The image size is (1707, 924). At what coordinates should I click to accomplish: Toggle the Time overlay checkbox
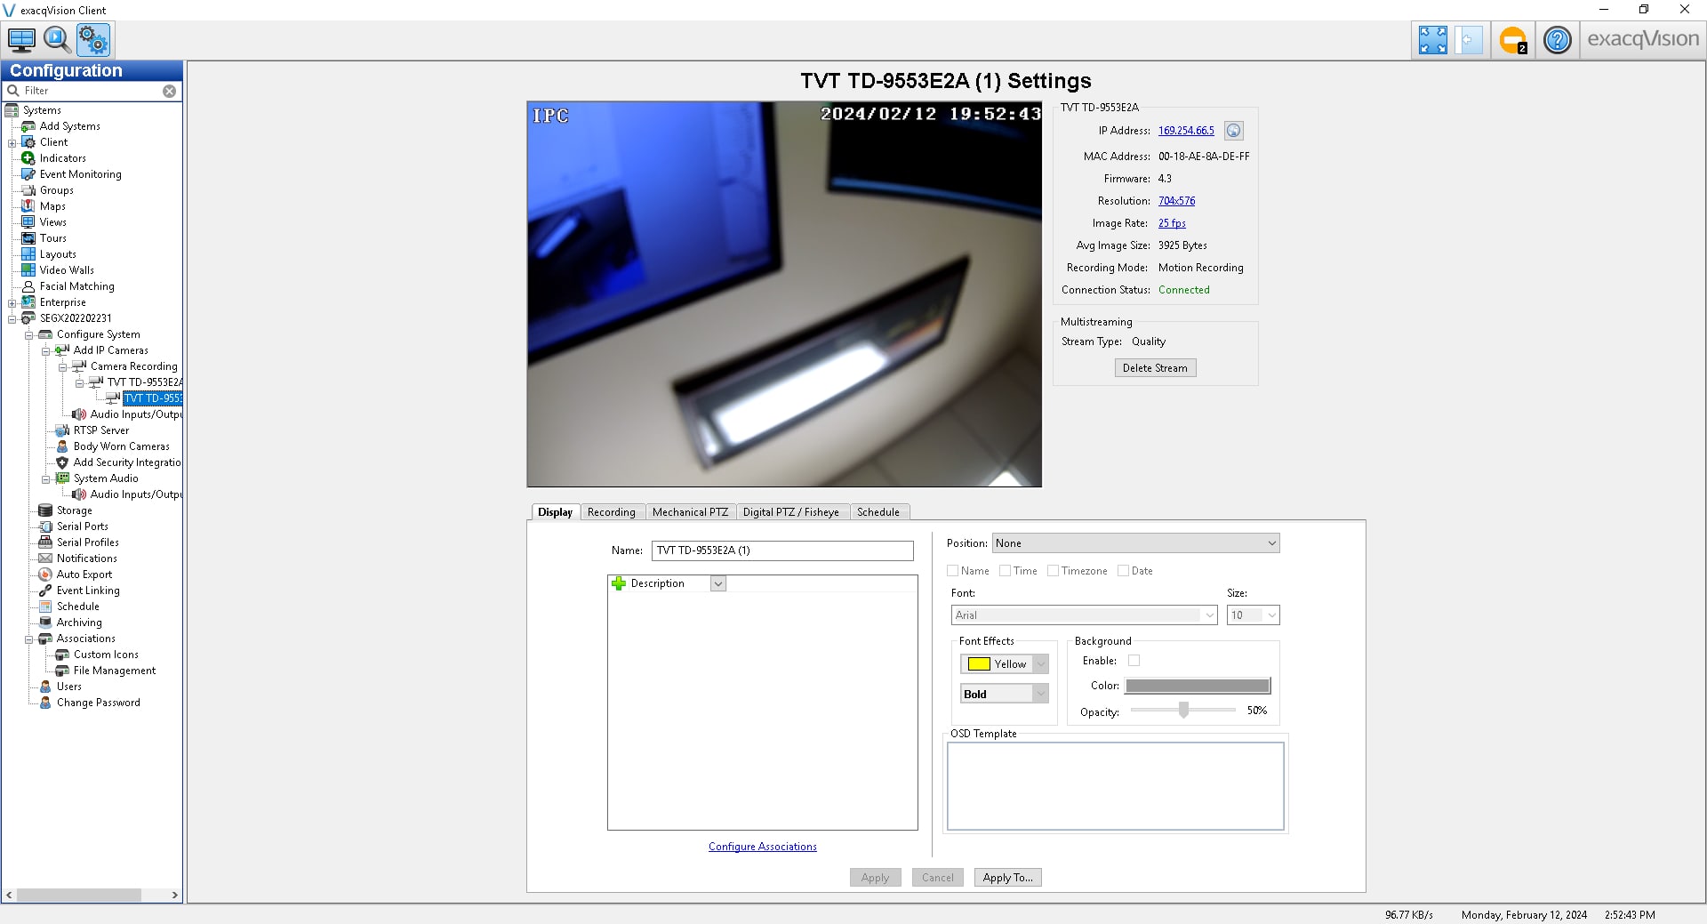[x=1005, y=571]
